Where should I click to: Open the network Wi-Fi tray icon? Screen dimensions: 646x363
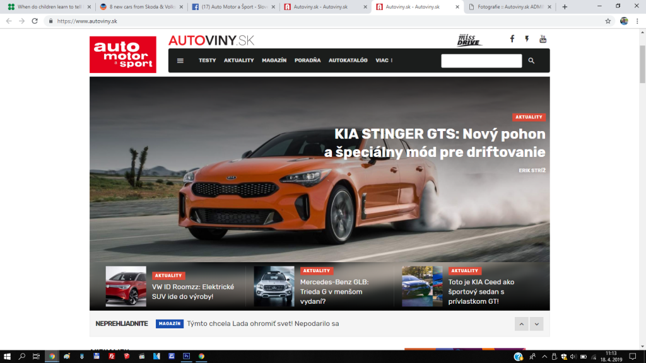click(x=594, y=357)
